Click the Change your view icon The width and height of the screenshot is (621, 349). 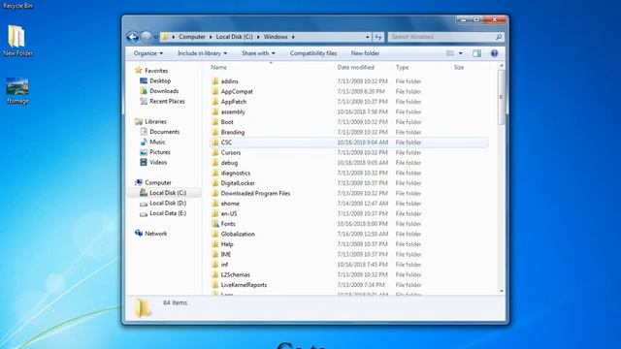(x=450, y=53)
